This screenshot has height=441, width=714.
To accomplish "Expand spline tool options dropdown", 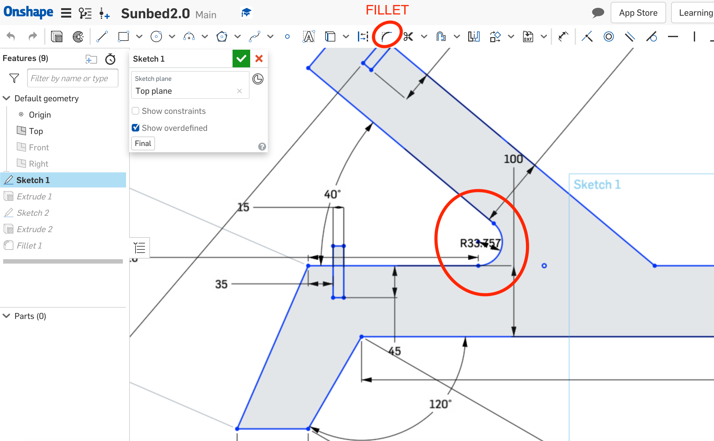I will coord(270,36).
